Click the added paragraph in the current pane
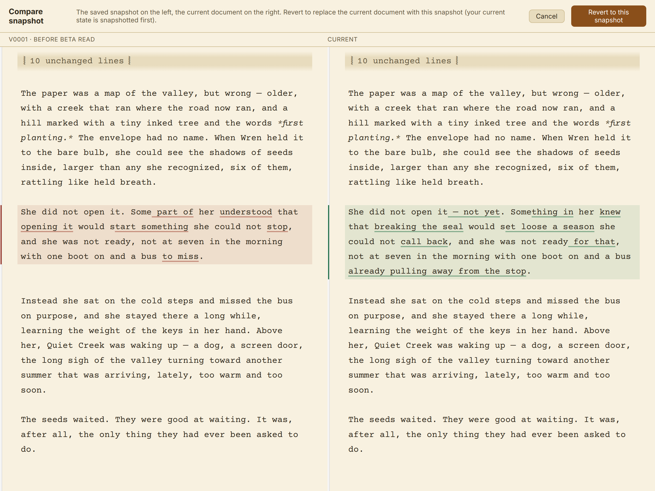655x491 pixels. click(492, 242)
